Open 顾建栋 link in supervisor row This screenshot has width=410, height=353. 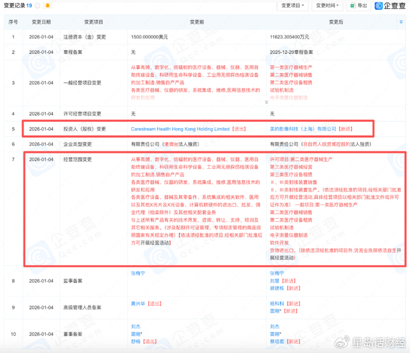click(x=277, y=288)
